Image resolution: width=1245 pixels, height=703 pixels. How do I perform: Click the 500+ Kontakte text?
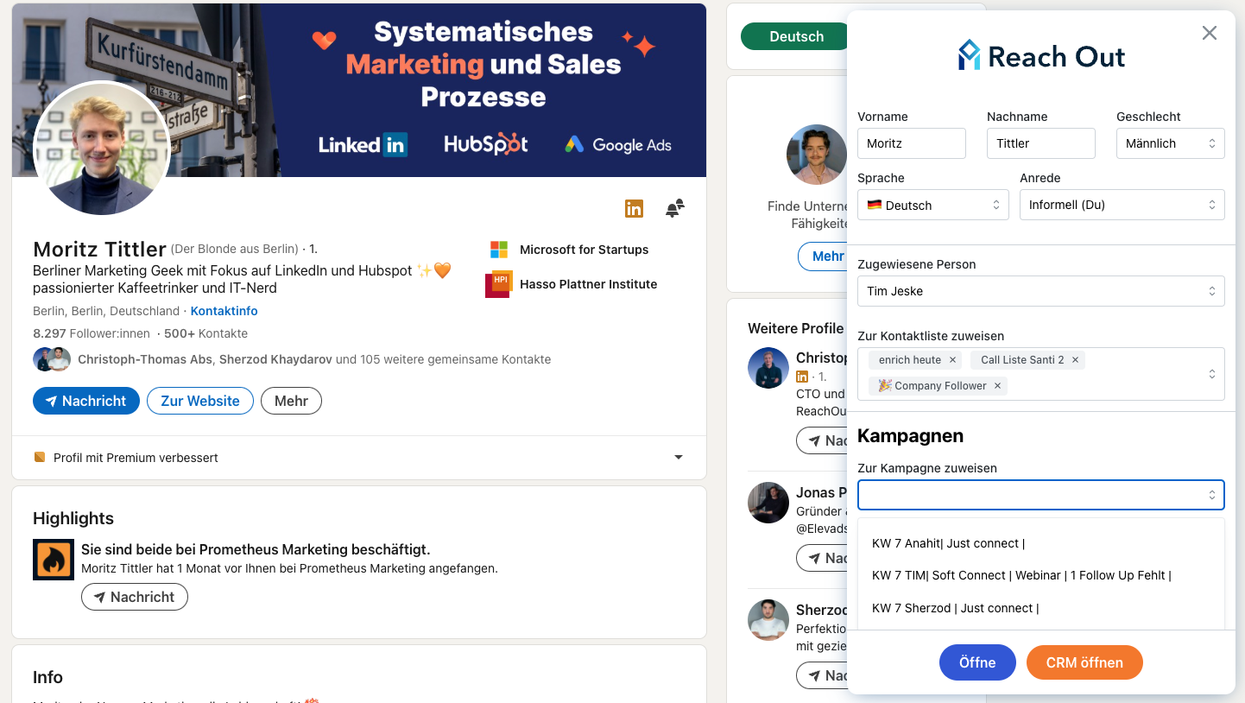[x=205, y=333]
